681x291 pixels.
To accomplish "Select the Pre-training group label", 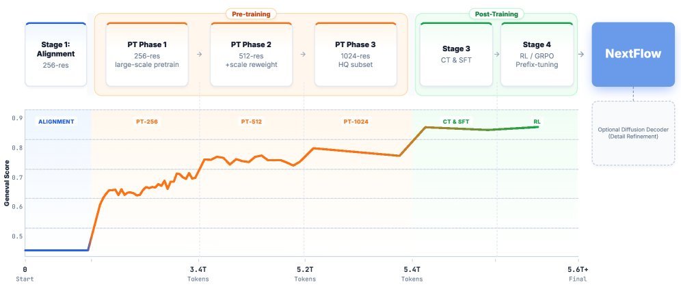I will click(251, 14).
